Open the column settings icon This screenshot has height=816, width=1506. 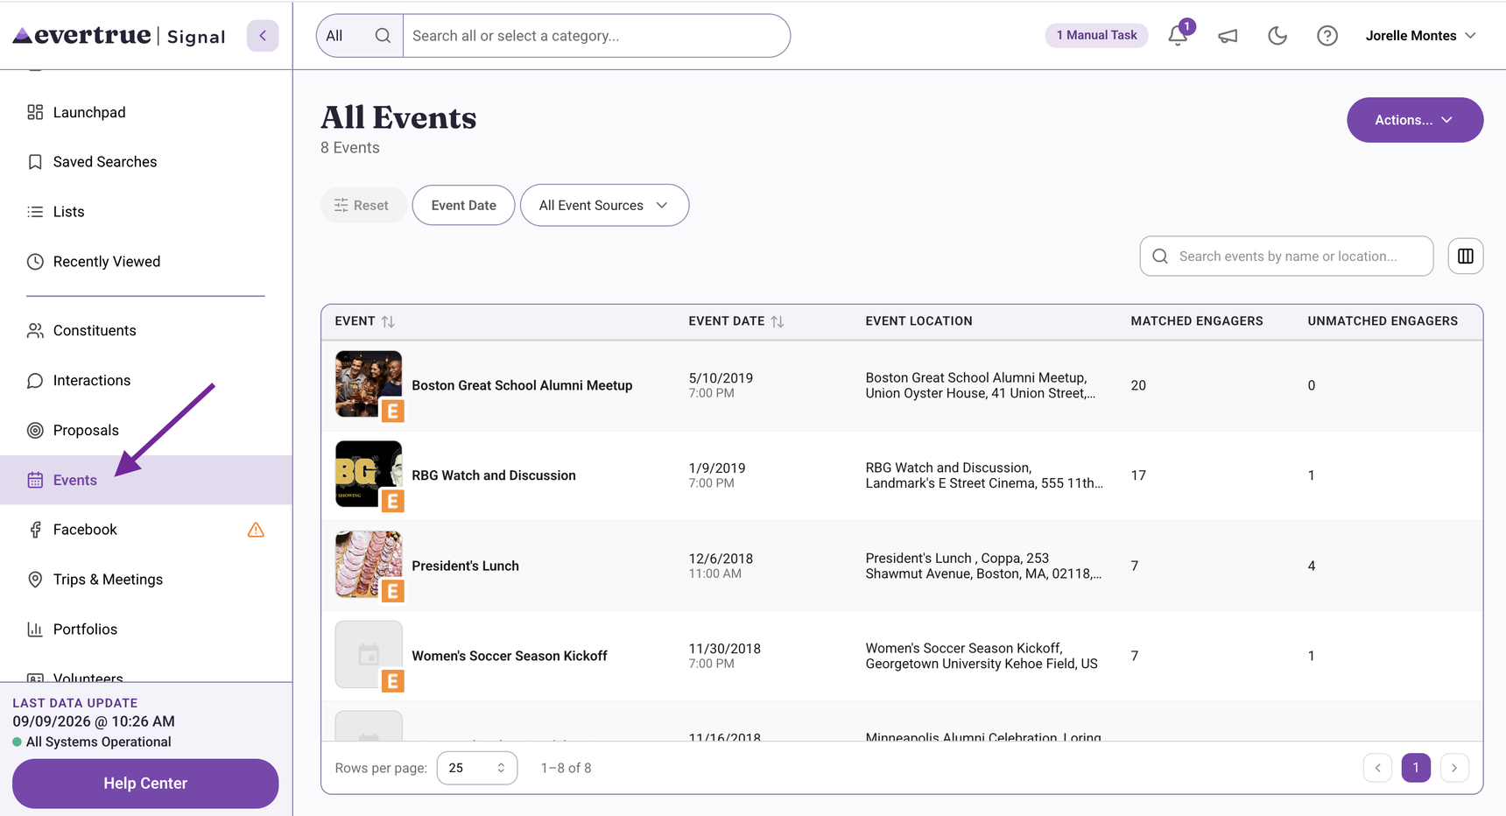coord(1466,257)
